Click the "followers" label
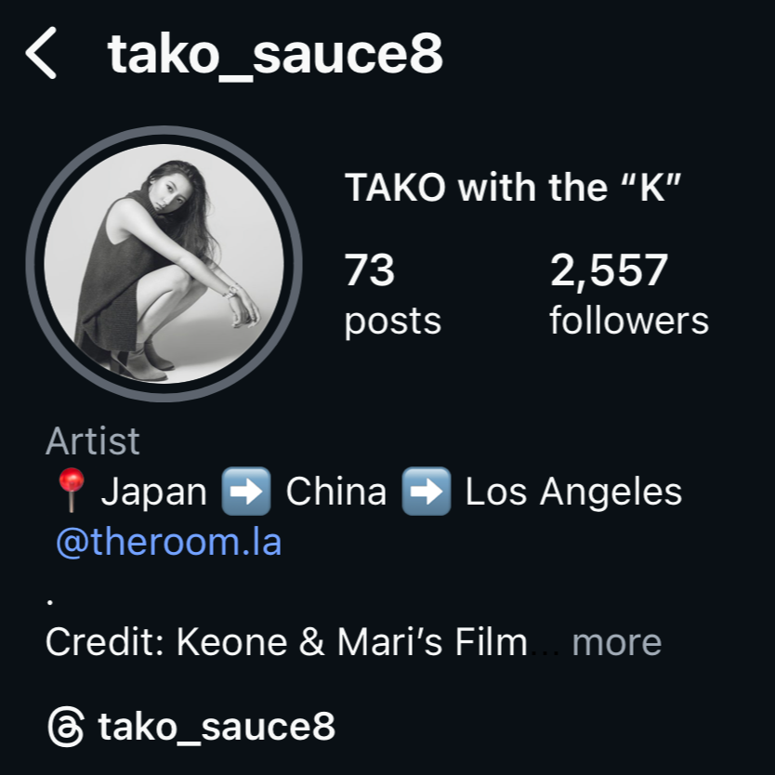The width and height of the screenshot is (775, 775). point(629,321)
